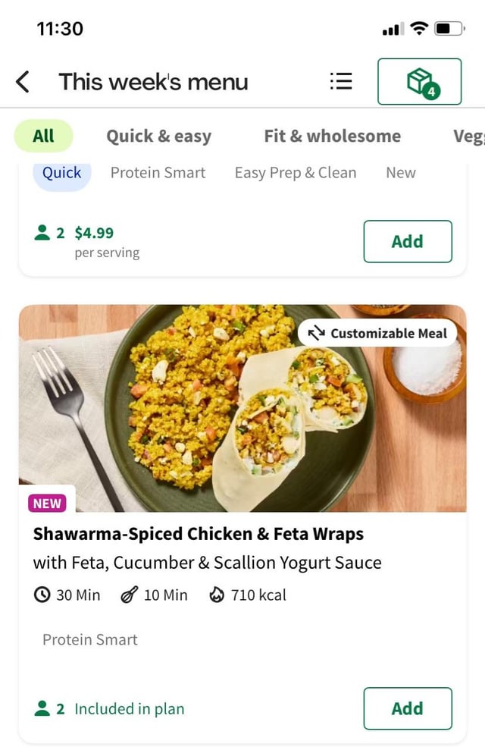Tap the servings person icon beside $4.99

42,233
